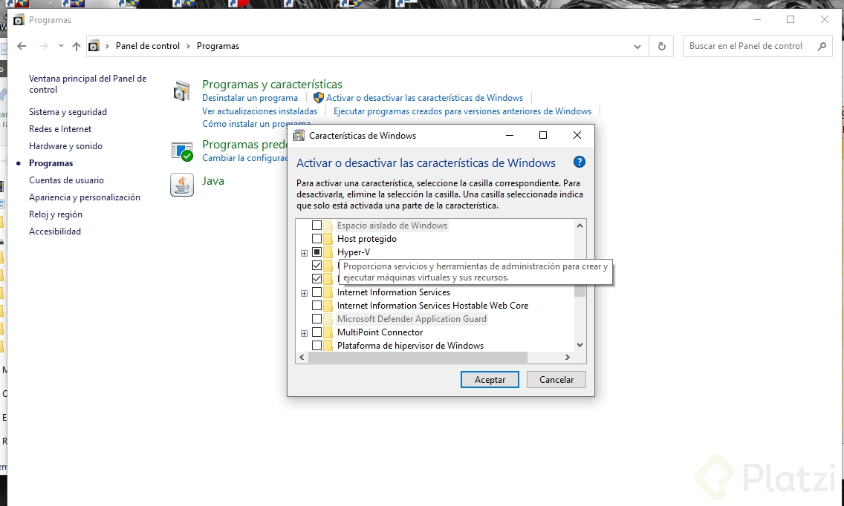Open the Accesibilidad category
844x506 pixels.
tap(55, 231)
